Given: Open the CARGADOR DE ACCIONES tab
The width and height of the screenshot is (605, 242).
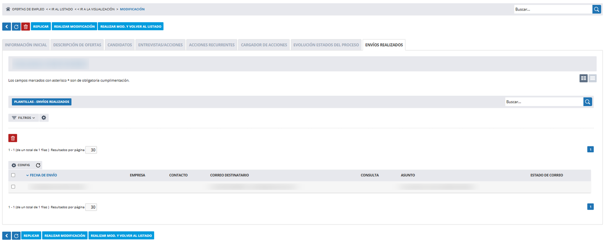Looking at the screenshot, I should point(264,45).
